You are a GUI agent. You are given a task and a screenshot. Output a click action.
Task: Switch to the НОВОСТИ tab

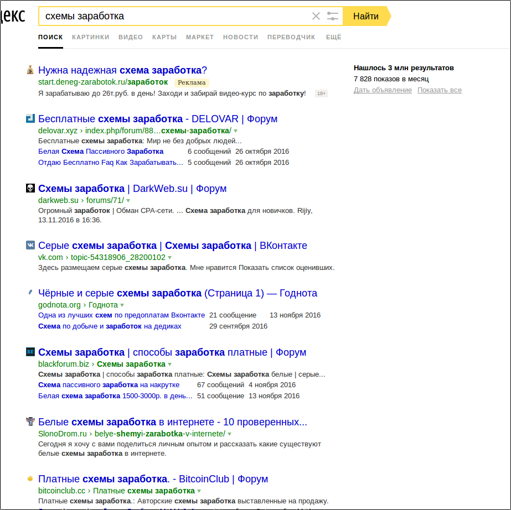coord(240,37)
